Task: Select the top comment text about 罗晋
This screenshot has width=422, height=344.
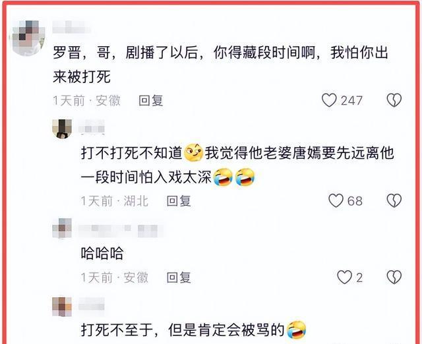Action: [220, 65]
